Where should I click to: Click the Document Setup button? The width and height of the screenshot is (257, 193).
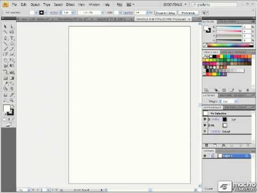[165, 13]
